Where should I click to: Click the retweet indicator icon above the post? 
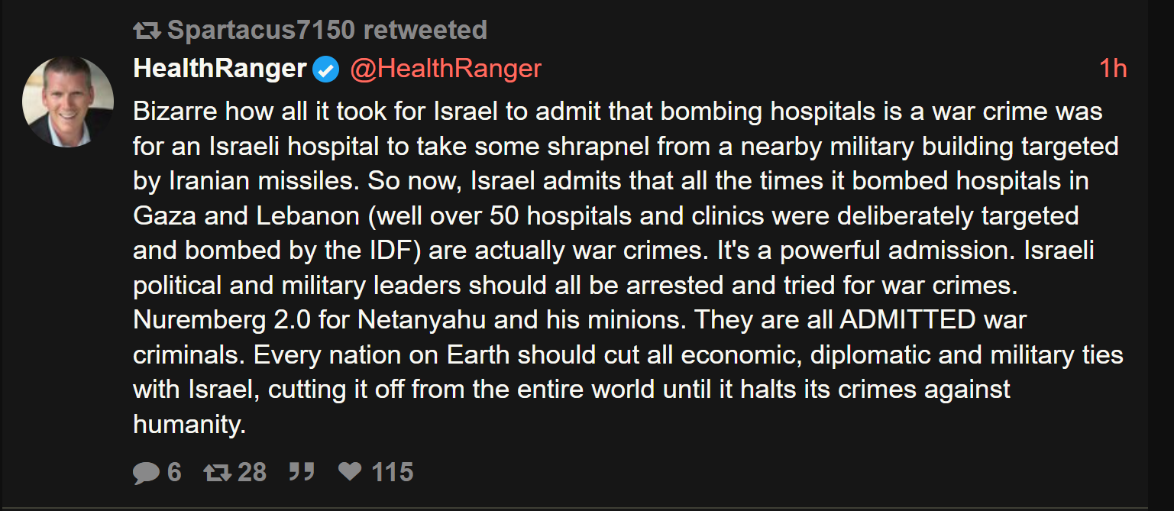(x=146, y=31)
